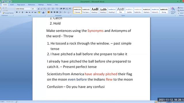The width and height of the screenshot is (184, 103).
Task: Apply the Title style
Action: pyautogui.click(x=120, y=10)
